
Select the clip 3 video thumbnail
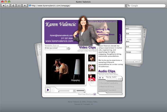point(92,78)
